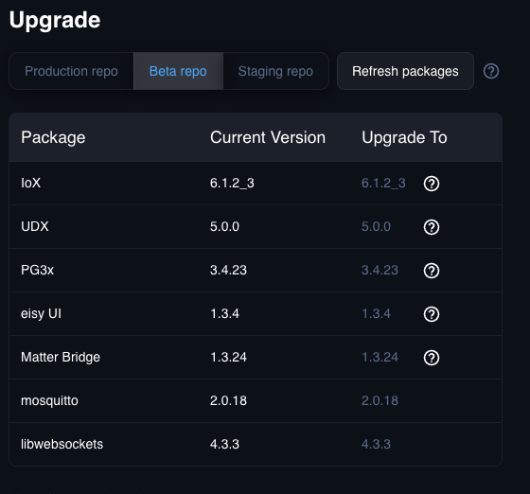Screen dimensions: 530x494
Task: Select the Beta repo tab
Action: click(x=178, y=71)
